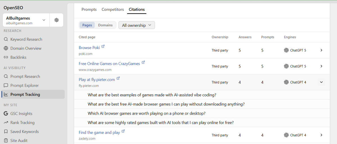Open Backlinks in sidebar
This screenshot has width=337, height=144.
33,57
